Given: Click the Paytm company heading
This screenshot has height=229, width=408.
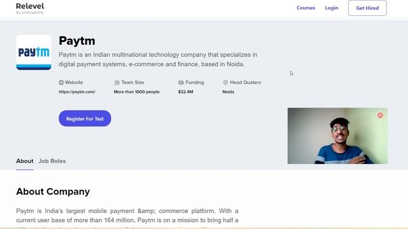Looking at the screenshot, I should click(77, 41).
